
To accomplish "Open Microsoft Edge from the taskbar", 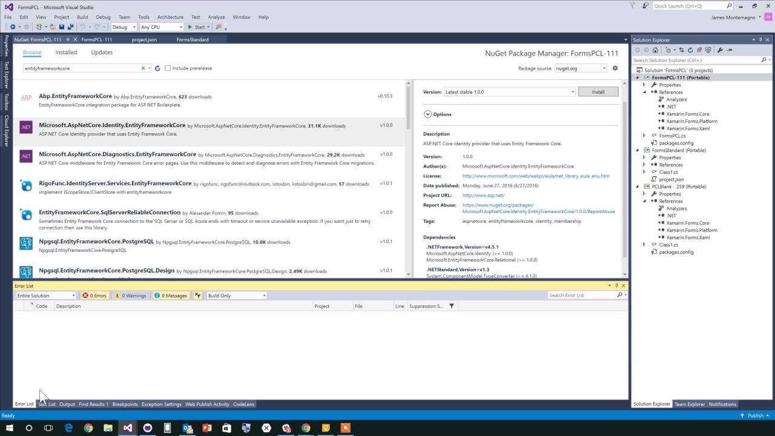I will click(68, 428).
